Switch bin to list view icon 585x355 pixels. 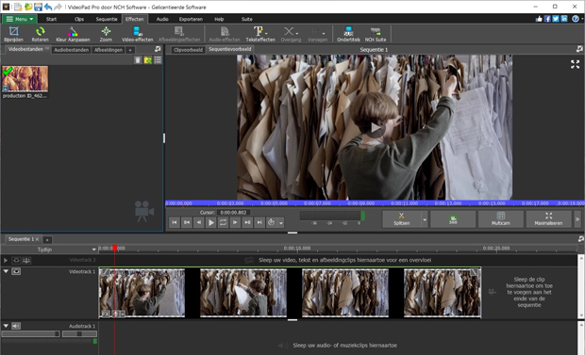point(158,60)
